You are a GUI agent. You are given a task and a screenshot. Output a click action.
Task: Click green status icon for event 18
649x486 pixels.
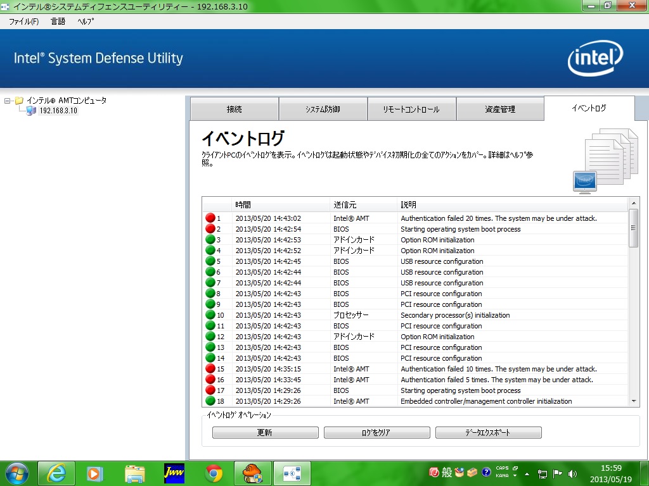coord(210,401)
